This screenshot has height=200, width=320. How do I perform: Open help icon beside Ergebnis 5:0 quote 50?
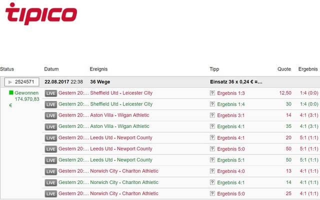[x=212, y=149]
